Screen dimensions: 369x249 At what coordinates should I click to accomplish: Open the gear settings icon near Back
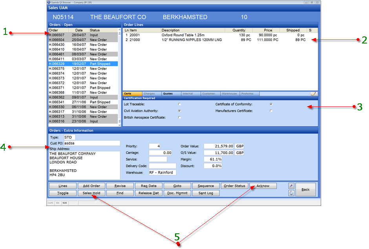coord(291,193)
